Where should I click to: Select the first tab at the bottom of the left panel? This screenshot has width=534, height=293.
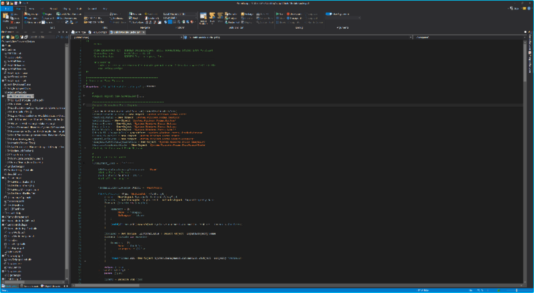click(9, 286)
